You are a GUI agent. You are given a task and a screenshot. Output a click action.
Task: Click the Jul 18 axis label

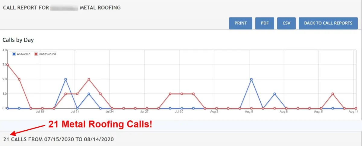(40, 112)
